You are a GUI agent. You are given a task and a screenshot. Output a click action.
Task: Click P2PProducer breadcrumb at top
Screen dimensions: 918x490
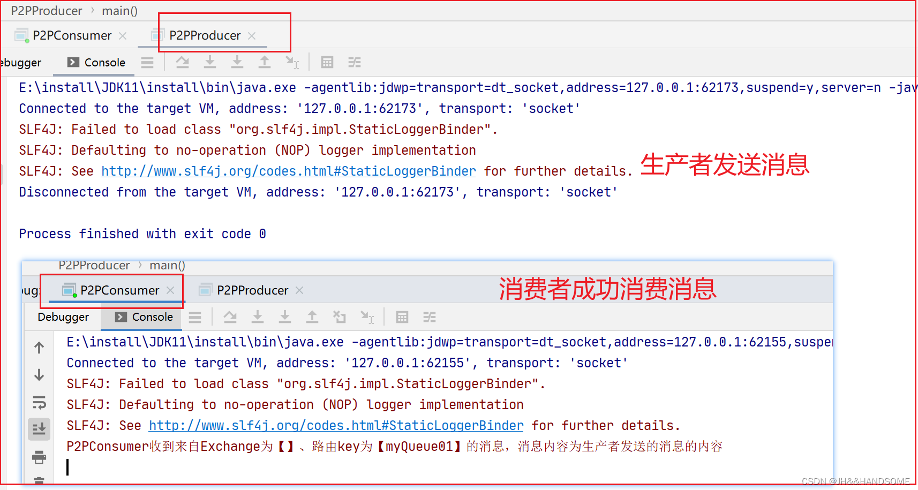click(x=47, y=11)
